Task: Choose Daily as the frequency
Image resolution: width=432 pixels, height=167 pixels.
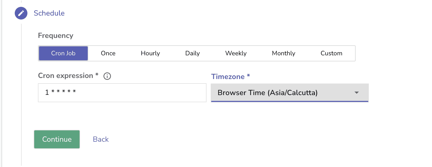Action: [192, 53]
